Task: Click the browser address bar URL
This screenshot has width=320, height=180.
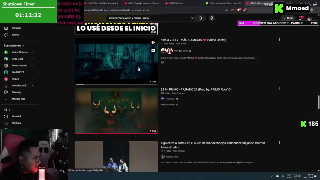Action: pyautogui.click(x=116, y=10)
